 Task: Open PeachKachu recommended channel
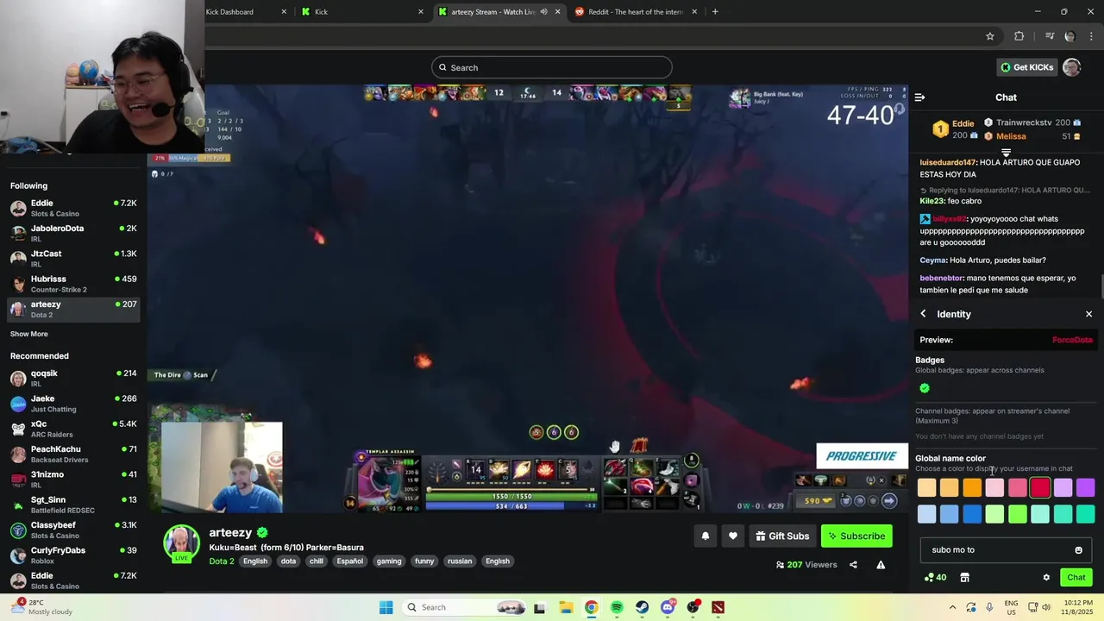pos(73,454)
